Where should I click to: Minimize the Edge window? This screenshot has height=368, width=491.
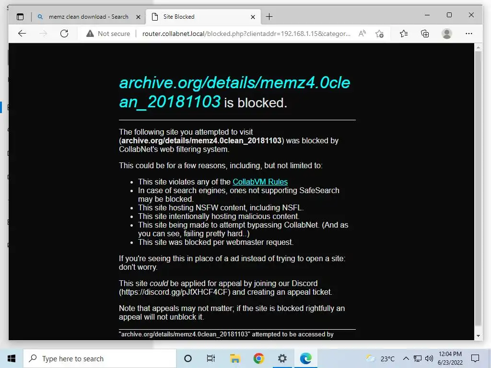point(427,15)
